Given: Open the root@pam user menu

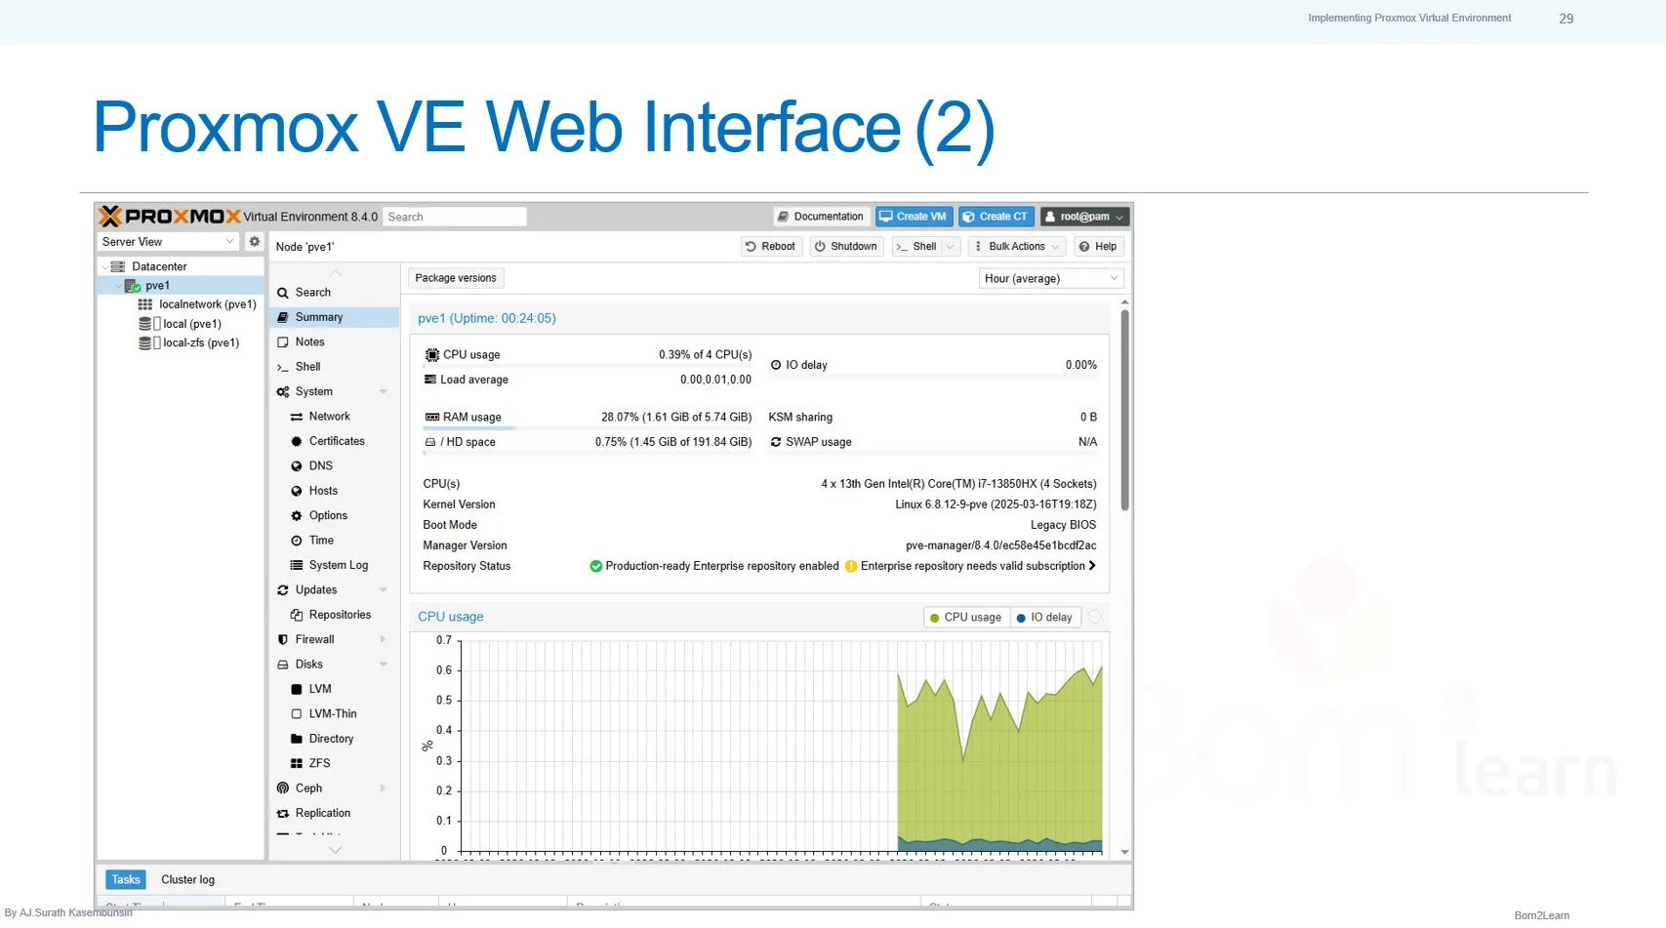Looking at the screenshot, I should coord(1084,217).
